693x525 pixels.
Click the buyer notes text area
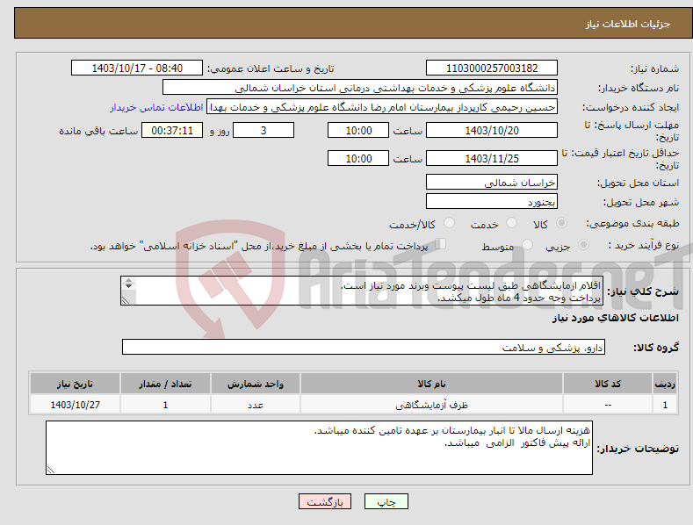(x=319, y=448)
